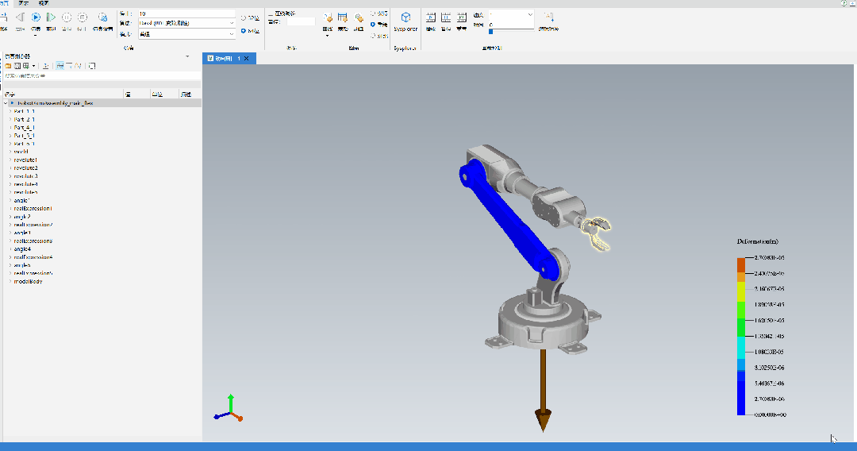Stop the simulation using the stop icon
This screenshot has width=857, height=451.
[x=82, y=18]
